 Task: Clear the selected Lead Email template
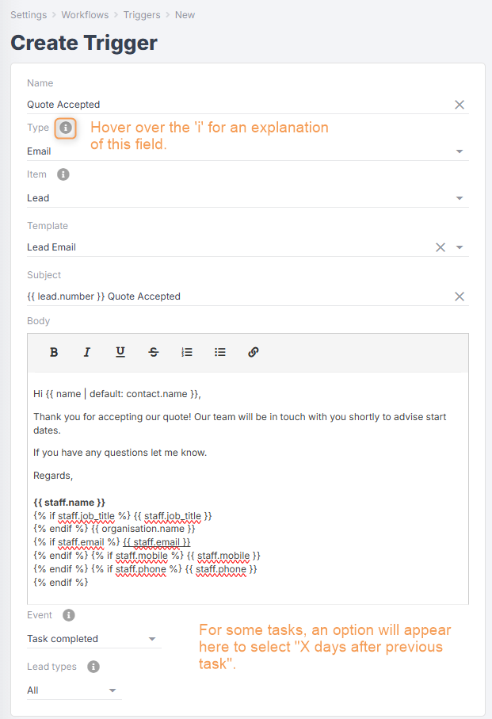click(x=441, y=247)
